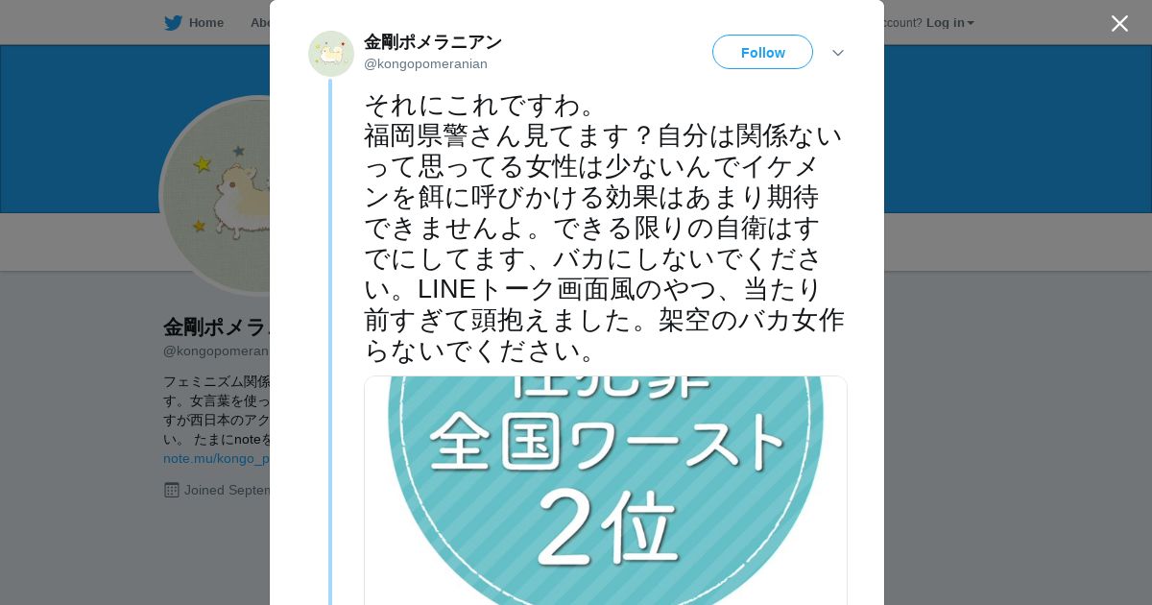Viewport: 1152px width, 605px height.
Task: Open the attached 全国ワースト2位 image
Action: 606,491
